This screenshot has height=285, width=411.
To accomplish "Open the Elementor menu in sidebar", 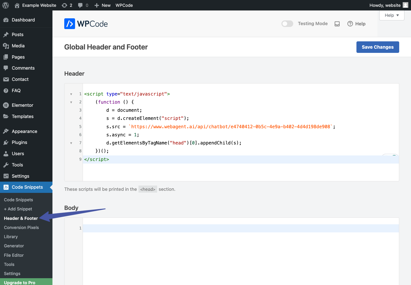I will click(22, 105).
